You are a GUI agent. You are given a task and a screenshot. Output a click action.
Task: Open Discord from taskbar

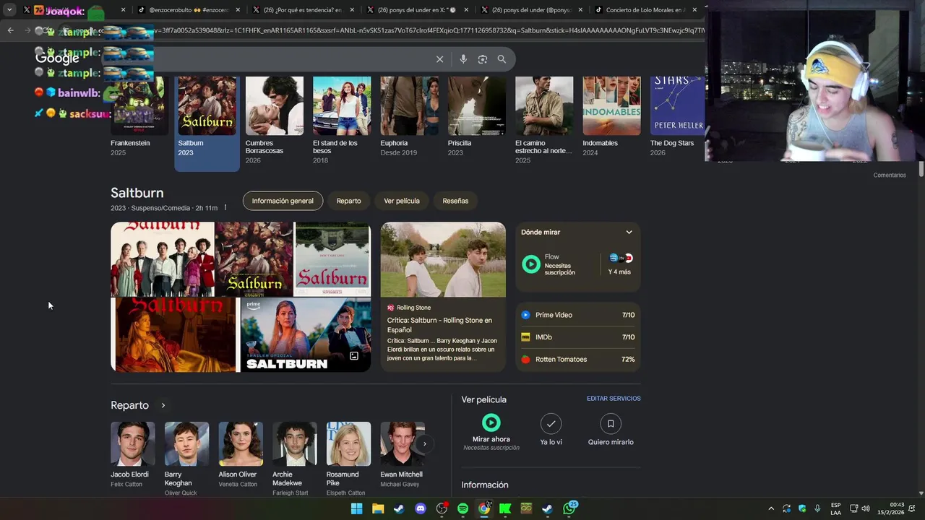[421, 508]
